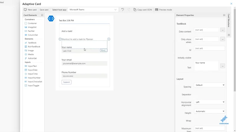Viewport: 236px width, 132px height.
Task: Select the Media element
Action: point(29,54)
